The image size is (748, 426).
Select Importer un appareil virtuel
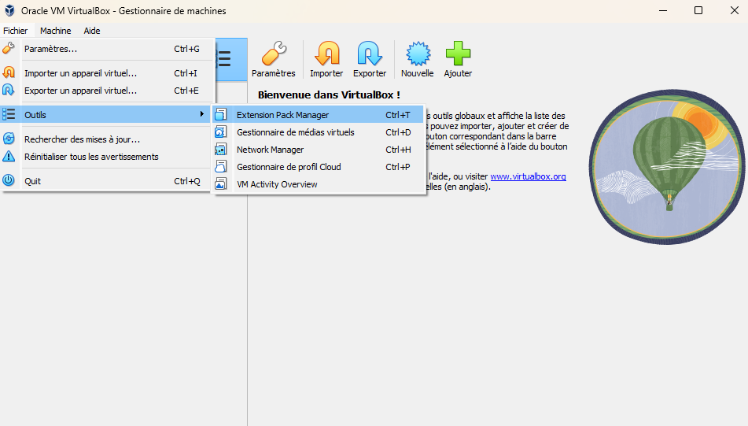click(80, 73)
